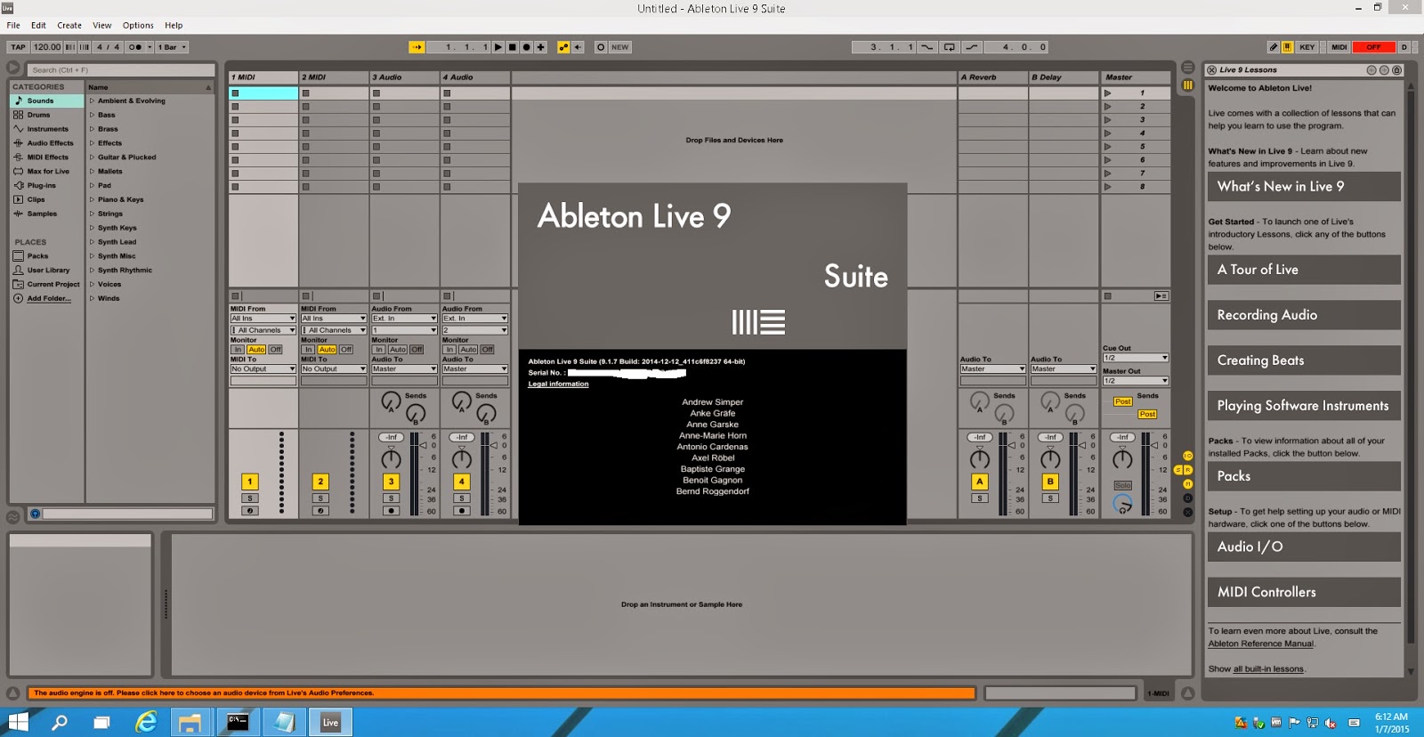This screenshot has height=737, width=1424.
Task: Open the 1 Bar quantization menu
Action: click(173, 47)
